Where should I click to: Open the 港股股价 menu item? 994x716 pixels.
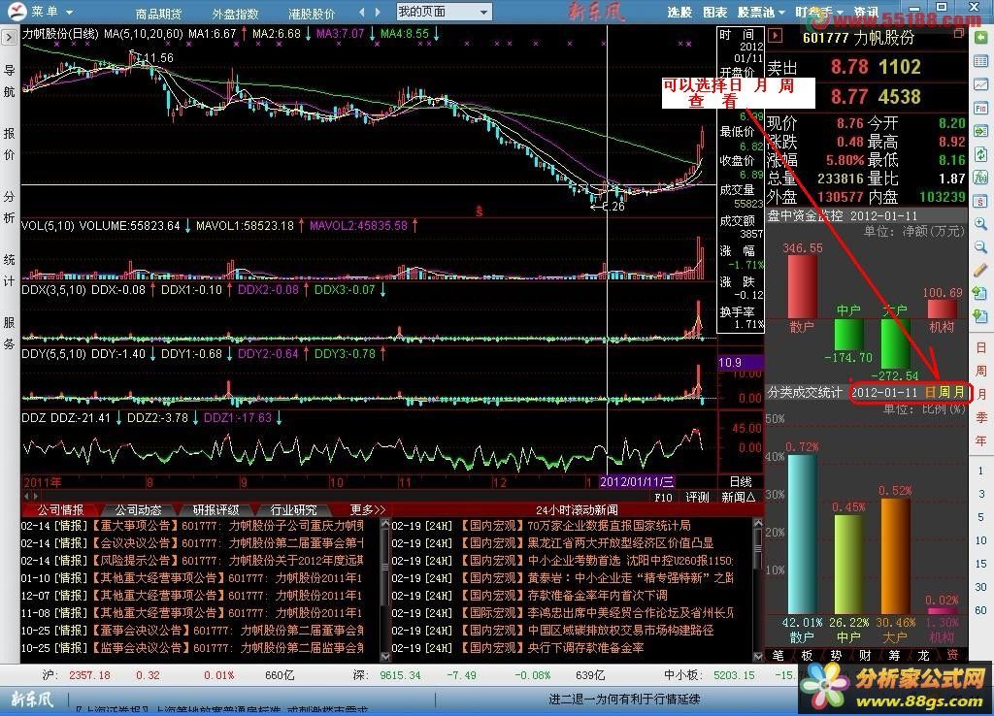pyautogui.click(x=312, y=14)
